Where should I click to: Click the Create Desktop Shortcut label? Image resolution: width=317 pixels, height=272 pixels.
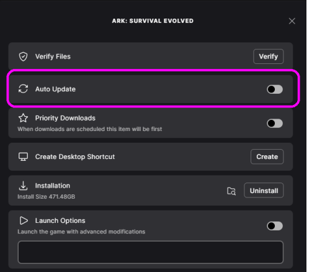[75, 156]
